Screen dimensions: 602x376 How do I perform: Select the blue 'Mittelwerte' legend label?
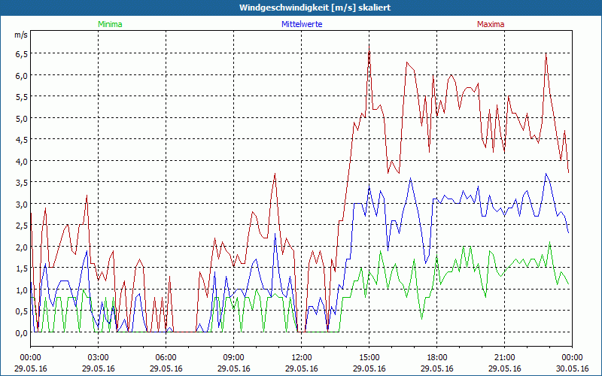pos(302,24)
